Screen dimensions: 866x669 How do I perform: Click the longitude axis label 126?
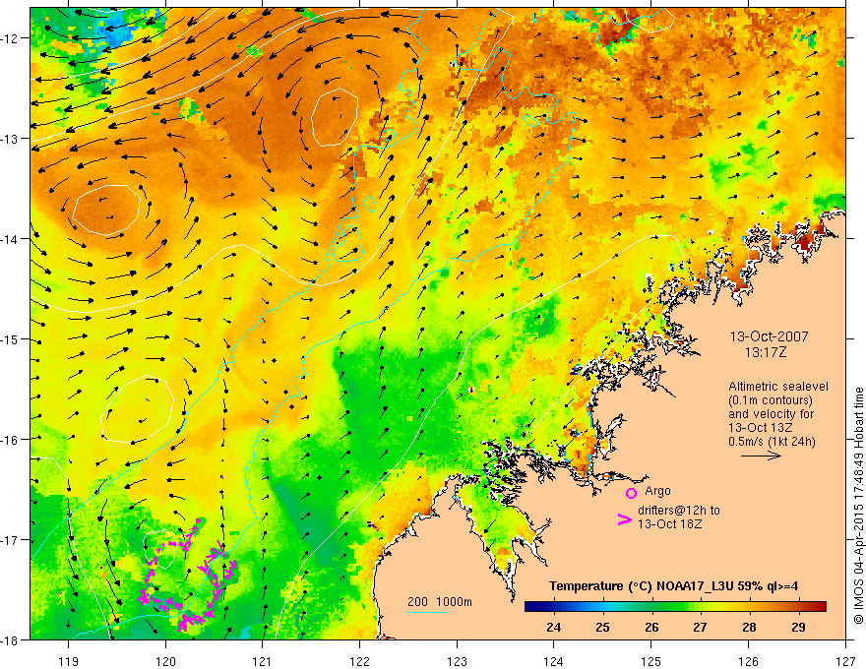[748, 661]
